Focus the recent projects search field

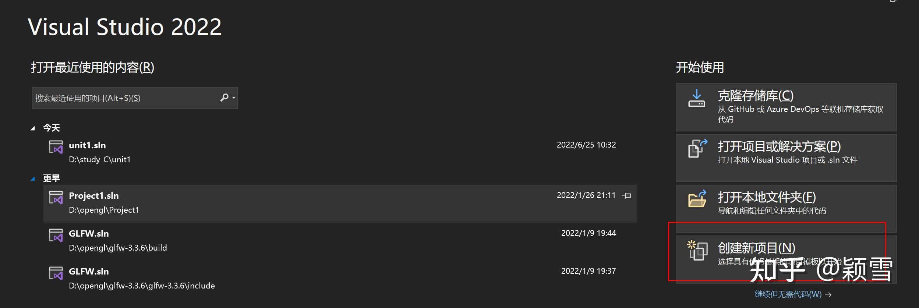[125, 98]
